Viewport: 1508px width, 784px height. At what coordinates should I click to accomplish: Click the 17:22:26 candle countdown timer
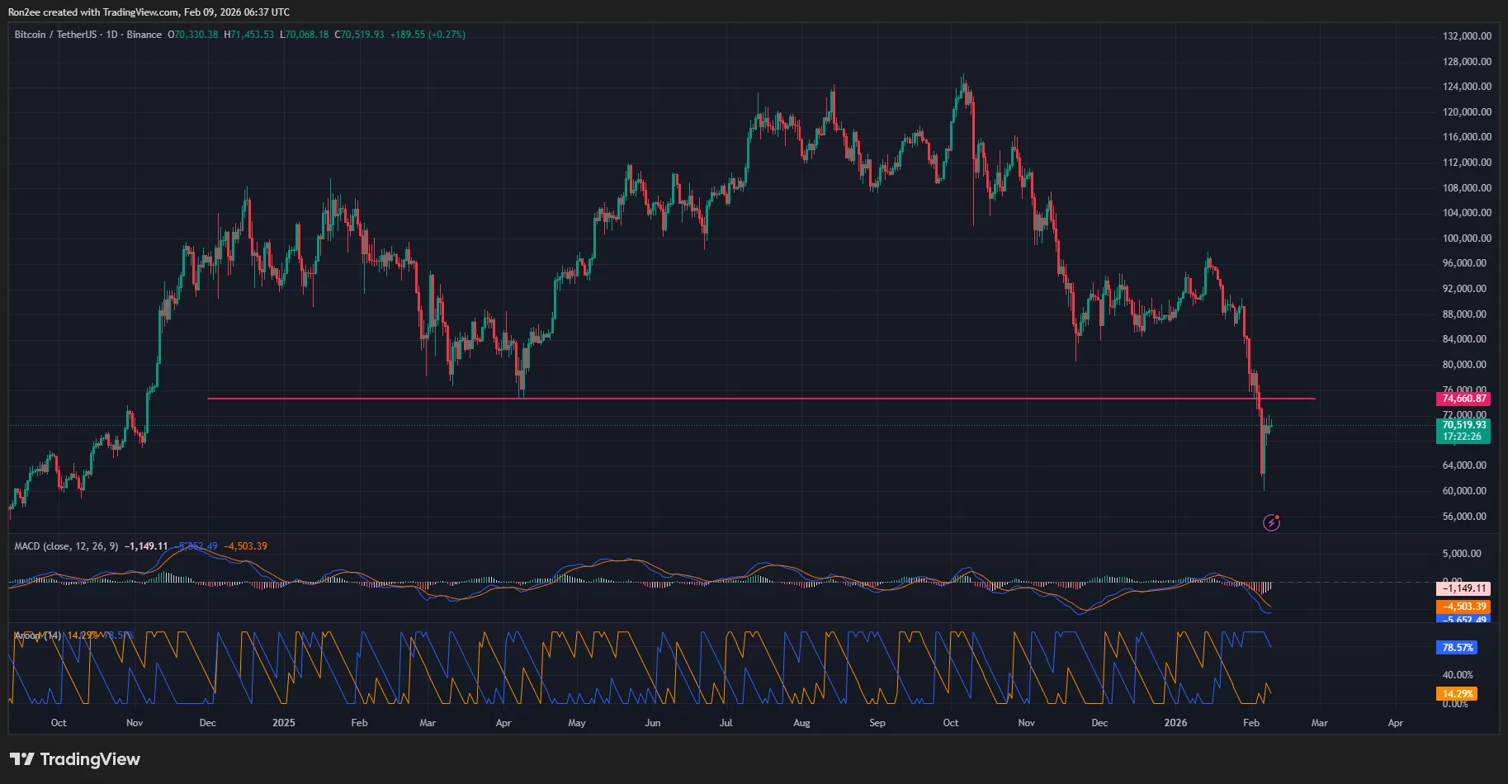1463,437
